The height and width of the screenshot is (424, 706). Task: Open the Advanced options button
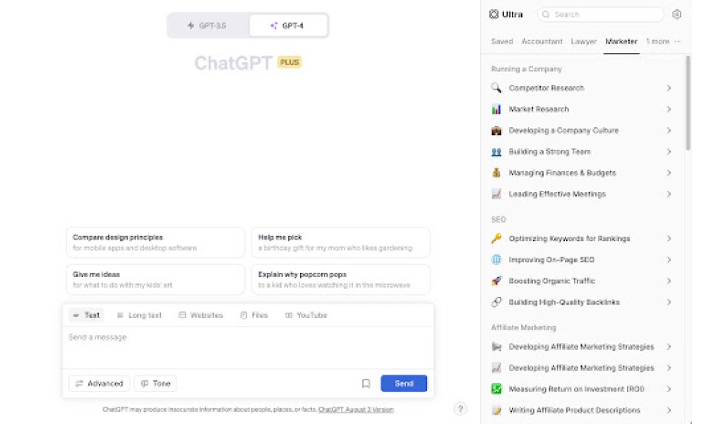[x=99, y=384]
